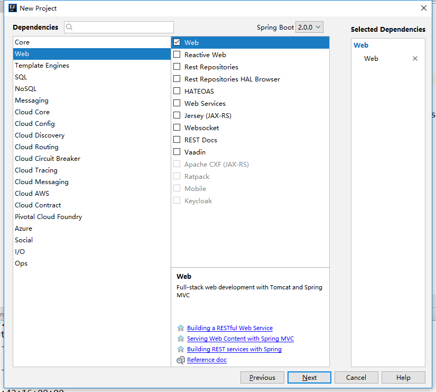Check the Rest Repositories checkbox
Screen dimensions: 436x392
[x=177, y=67]
